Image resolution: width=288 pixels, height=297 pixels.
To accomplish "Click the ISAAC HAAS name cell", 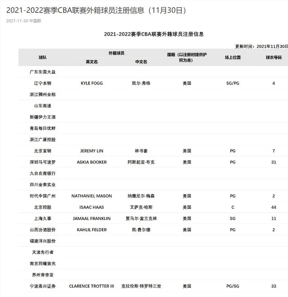I will point(92,207).
